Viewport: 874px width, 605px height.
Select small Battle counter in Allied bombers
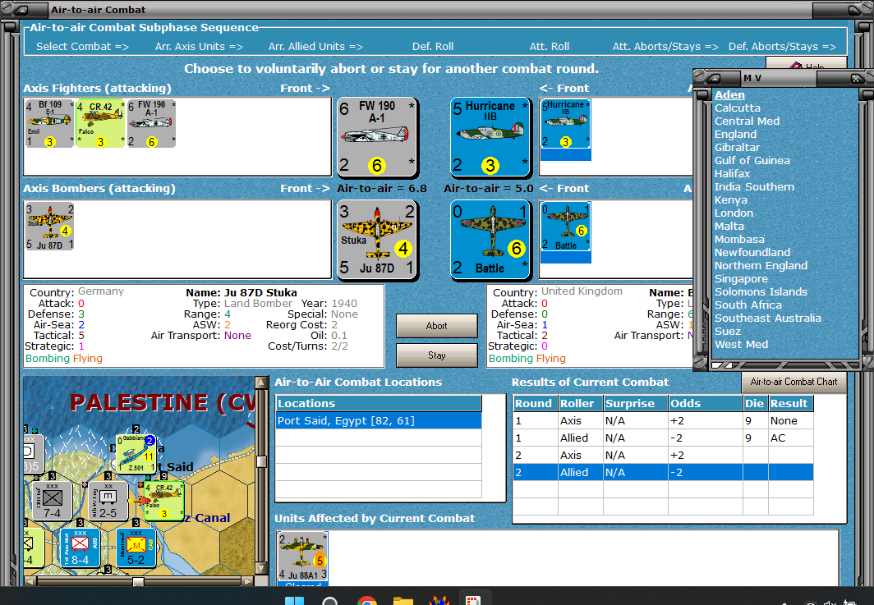[566, 227]
